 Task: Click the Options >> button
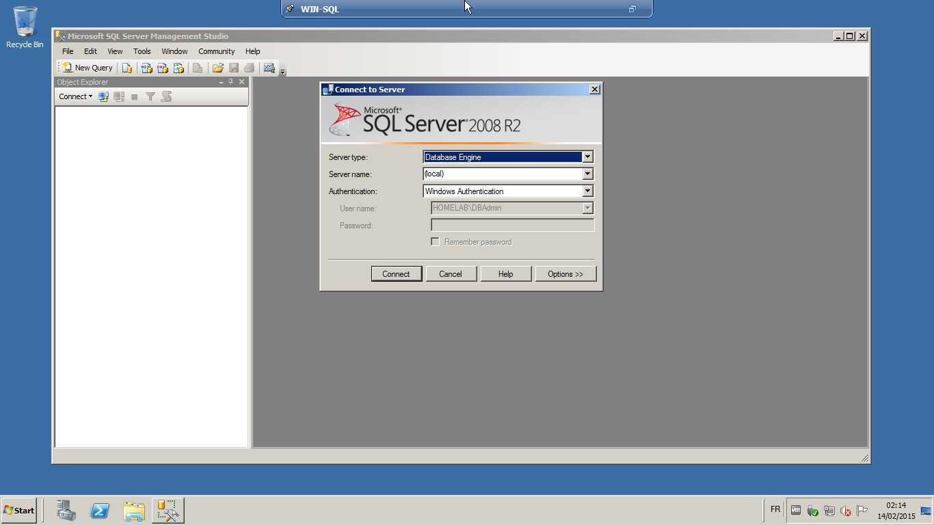coord(565,274)
